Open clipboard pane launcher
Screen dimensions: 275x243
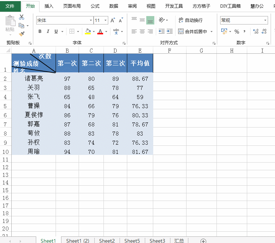pos(30,43)
